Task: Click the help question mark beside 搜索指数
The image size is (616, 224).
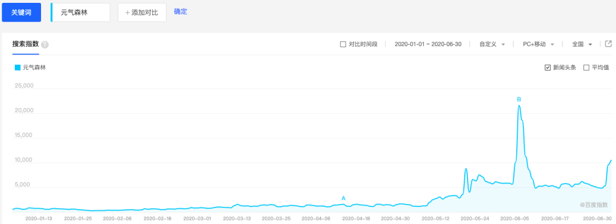Action: pos(45,45)
